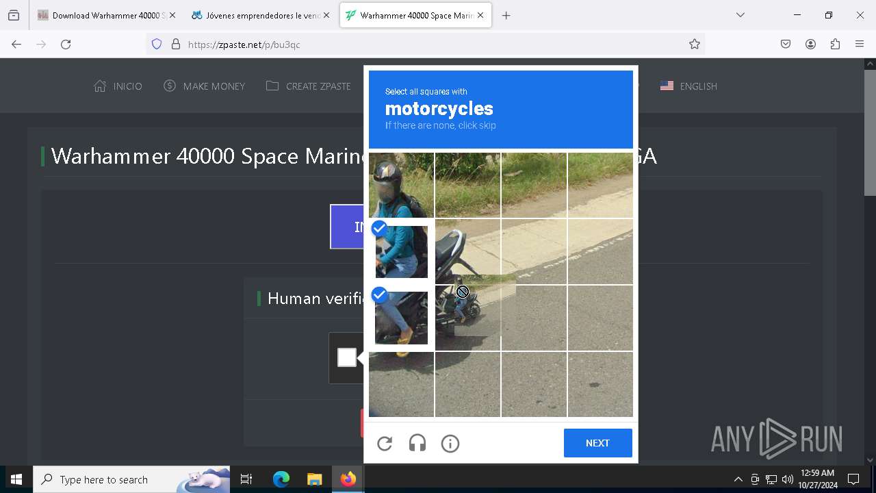
Task: Click the NEXT button in captcha
Action: [x=597, y=443]
